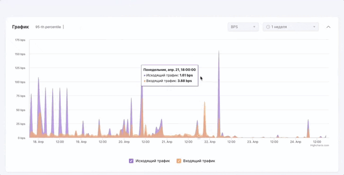Click the Входящий трафик legend label
Viewport: 344px width, 175px height.
point(199,161)
